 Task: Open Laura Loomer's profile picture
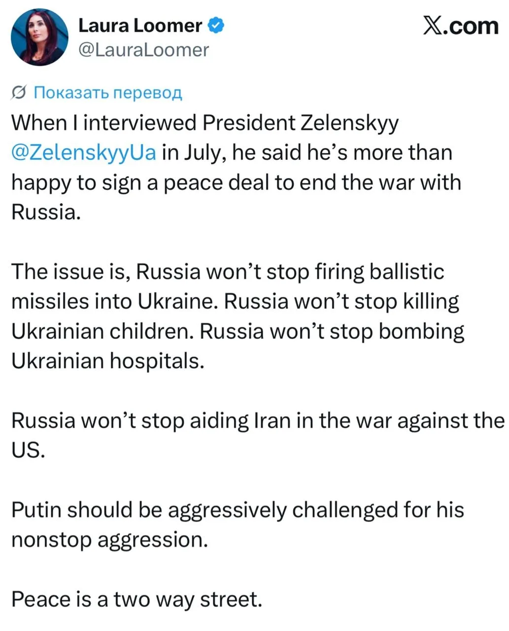(39, 37)
